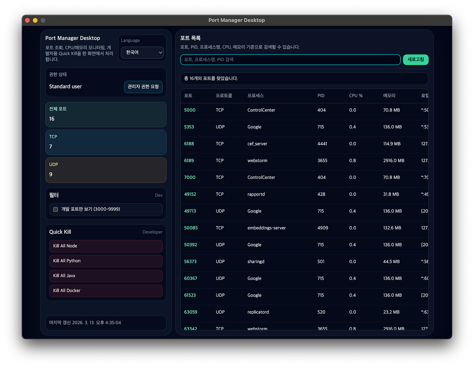
Task: Click the embeddings-server process name
Action: pyautogui.click(x=266, y=228)
